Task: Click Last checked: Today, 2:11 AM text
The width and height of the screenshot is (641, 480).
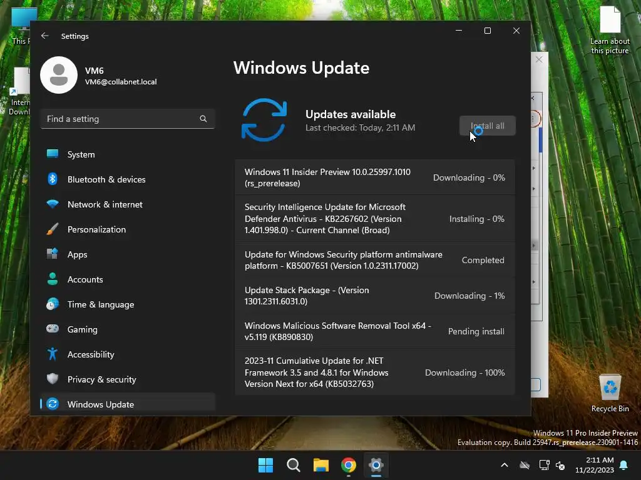Action: click(x=360, y=127)
